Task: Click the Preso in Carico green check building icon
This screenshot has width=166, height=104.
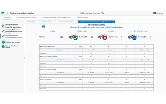Action: (73, 37)
